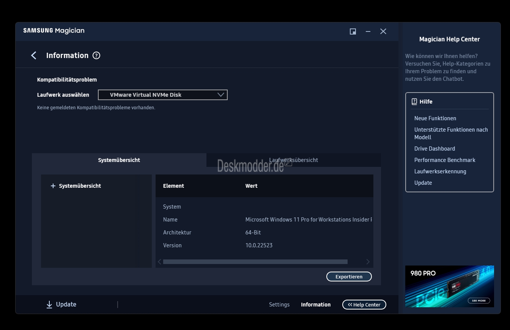This screenshot has width=510, height=330.
Task: Open the Neue Funktionen help link
Action: pos(435,118)
